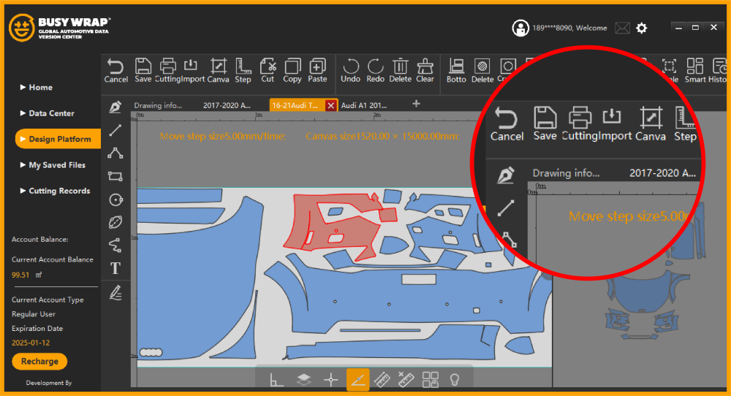Open the mail envelope icon
This screenshot has width=731, height=396.
tap(622, 28)
